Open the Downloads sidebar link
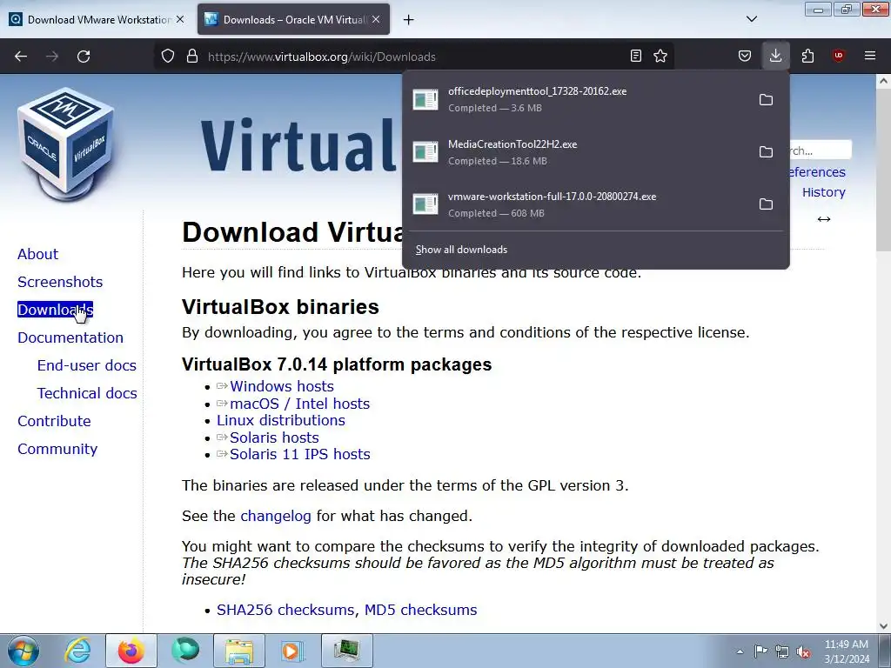Viewport: 891px width, 668px height. (55, 310)
